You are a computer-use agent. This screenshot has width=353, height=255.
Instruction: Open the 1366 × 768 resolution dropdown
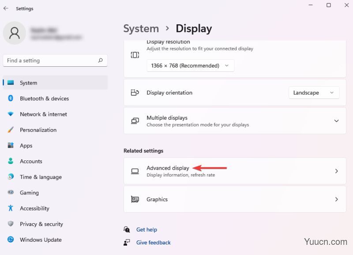tap(190, 65)
